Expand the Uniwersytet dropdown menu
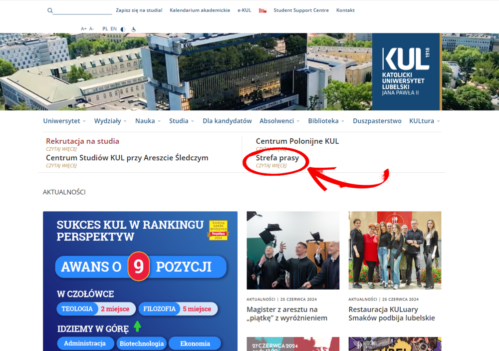Viewport: 499px width, 351px height. (x=64, y=121)
